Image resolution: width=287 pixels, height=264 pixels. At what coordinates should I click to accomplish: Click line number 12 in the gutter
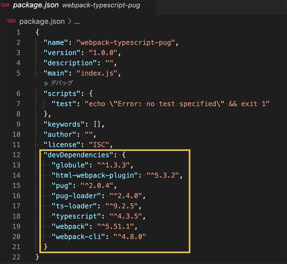click(16, 155)
